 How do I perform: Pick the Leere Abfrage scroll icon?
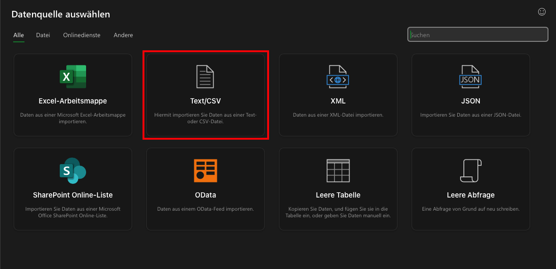coord(470,171)
